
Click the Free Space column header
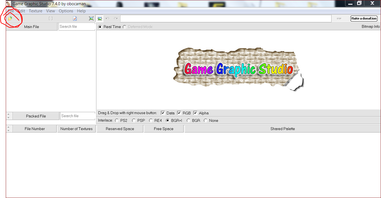pyautogui.click(x=164, y=129)
